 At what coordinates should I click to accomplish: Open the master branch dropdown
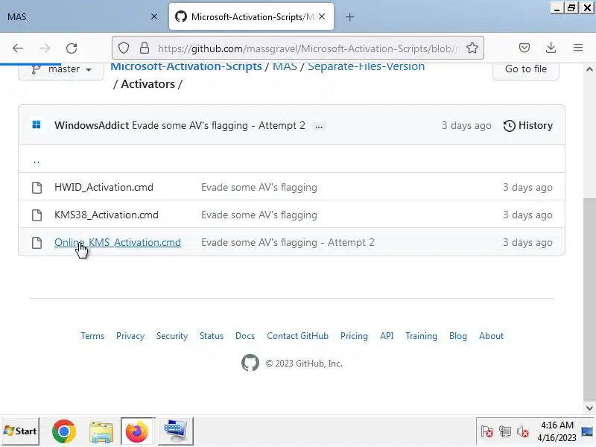(61, 69)
